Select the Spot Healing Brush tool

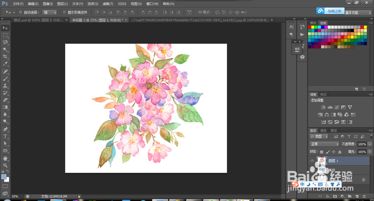pos(5,72)
